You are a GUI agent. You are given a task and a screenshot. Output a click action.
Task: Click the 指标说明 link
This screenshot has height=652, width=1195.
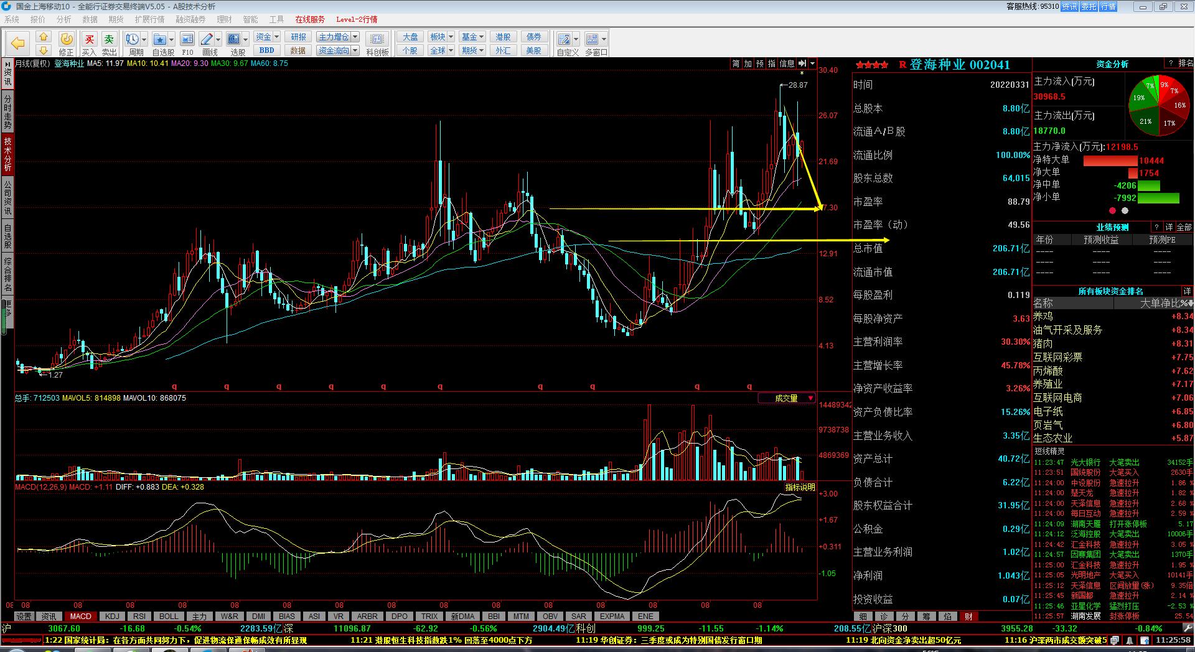pyautogui.click(x=800, y=487)
